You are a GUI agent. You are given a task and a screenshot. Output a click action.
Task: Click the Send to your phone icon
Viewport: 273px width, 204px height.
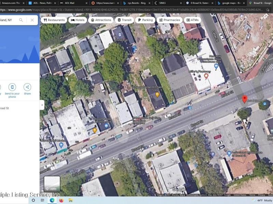(x=12, y=87)
